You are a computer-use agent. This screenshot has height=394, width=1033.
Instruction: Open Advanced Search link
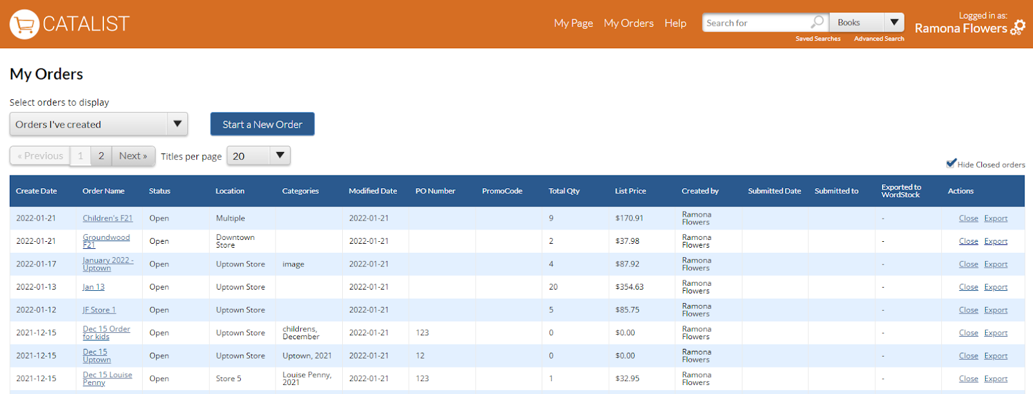coord(879,39)
